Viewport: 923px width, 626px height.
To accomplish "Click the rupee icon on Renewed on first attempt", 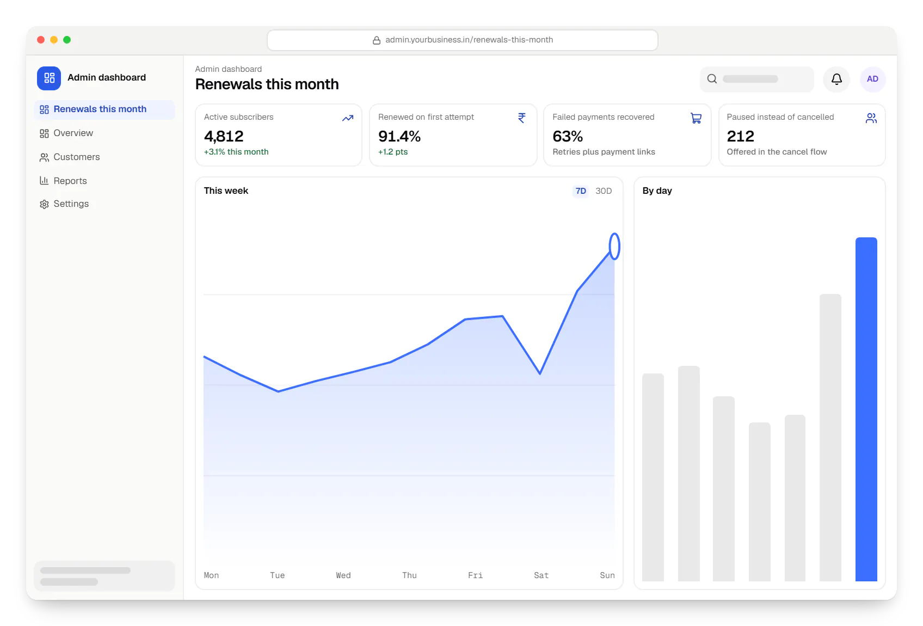I will tap(522, 118).
